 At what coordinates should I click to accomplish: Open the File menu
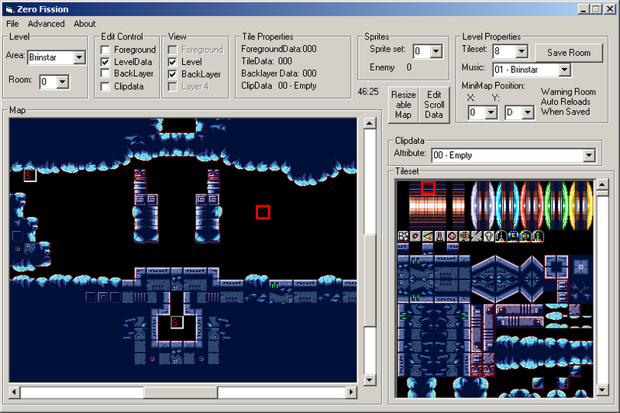[x=12, y=24]
